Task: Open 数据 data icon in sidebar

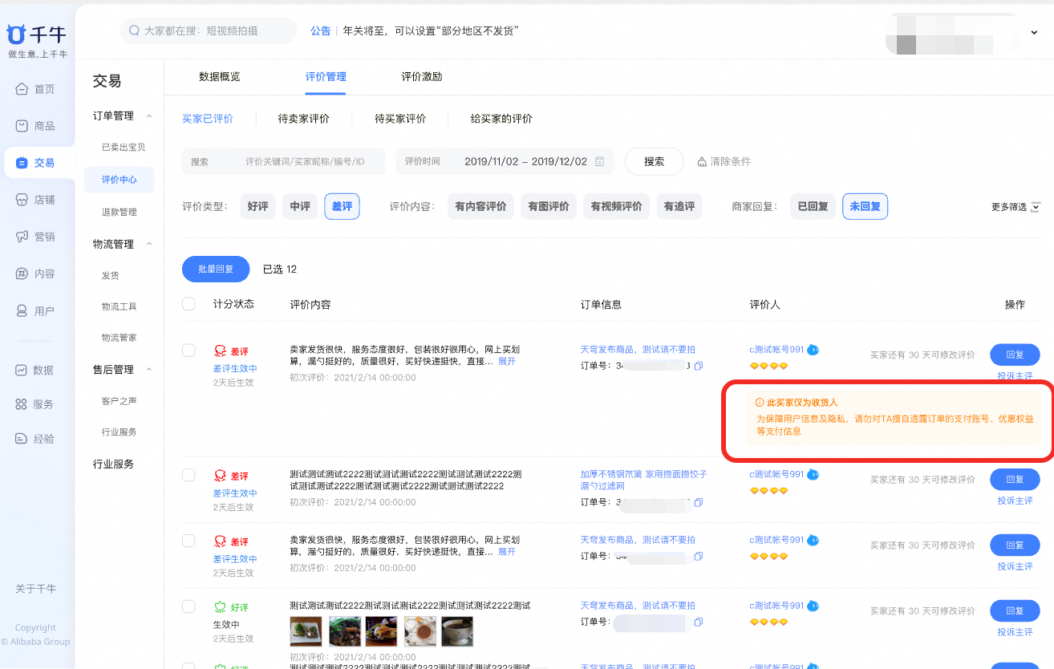Action: [x=22, y=370]
